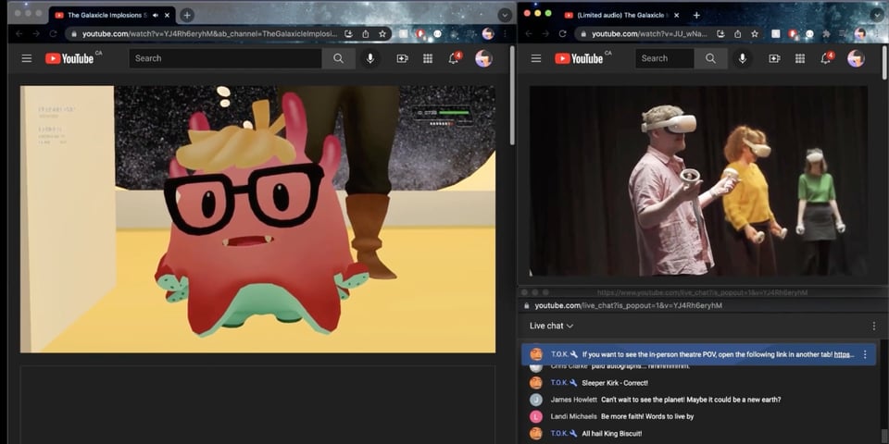Open the Create video icon in right window
The height and width of the screenshot is (444, 889).
774,58
